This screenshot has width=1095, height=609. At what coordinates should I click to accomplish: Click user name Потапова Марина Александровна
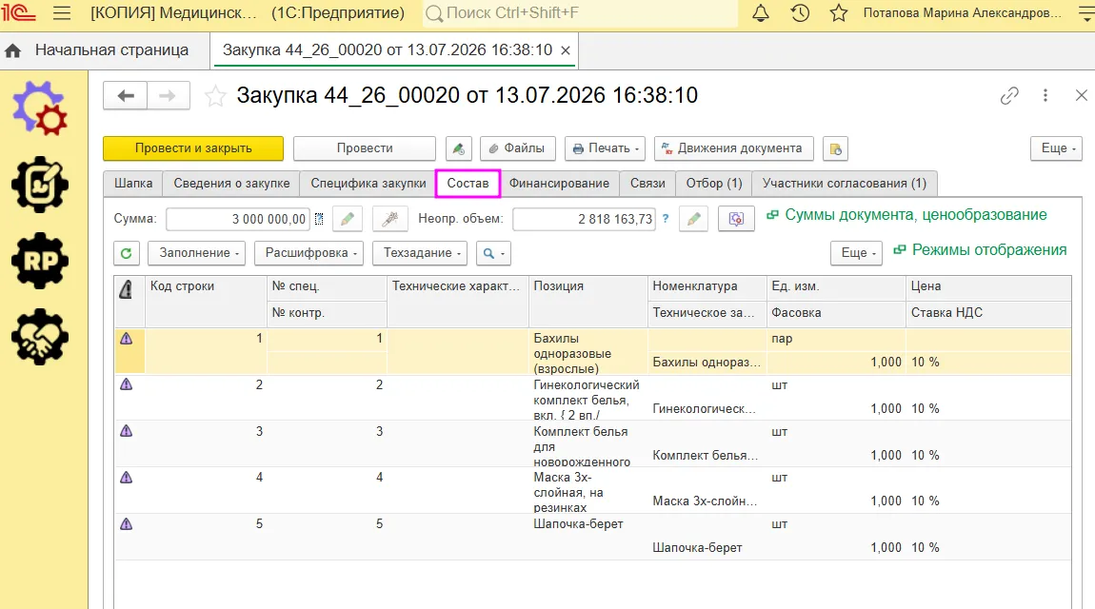coord(963,13)
